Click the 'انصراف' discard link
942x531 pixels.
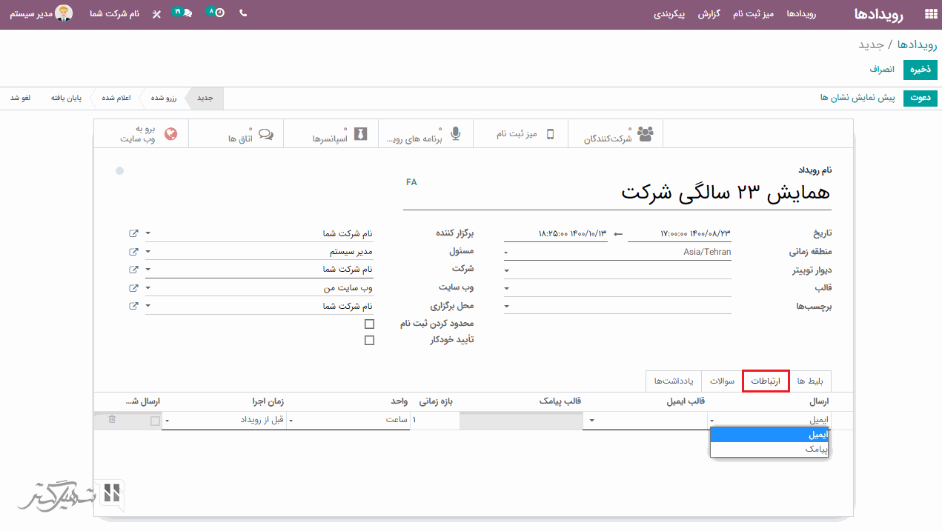[x=882, y=70]
